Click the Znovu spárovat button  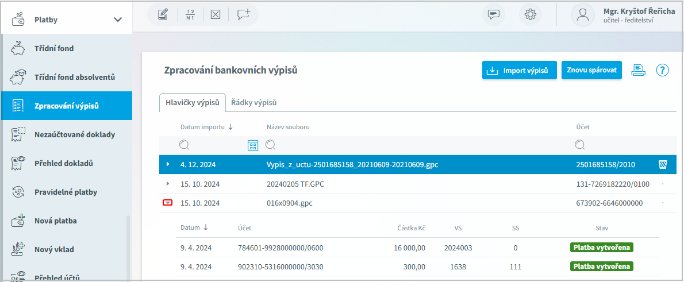591,70
